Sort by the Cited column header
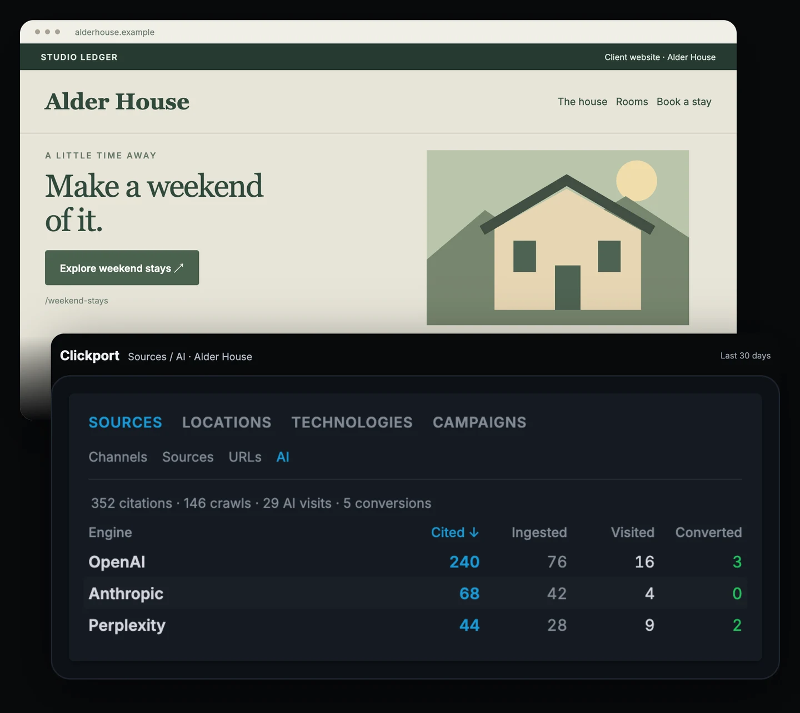This screenshot has width=800, height=713. [455, 532]
